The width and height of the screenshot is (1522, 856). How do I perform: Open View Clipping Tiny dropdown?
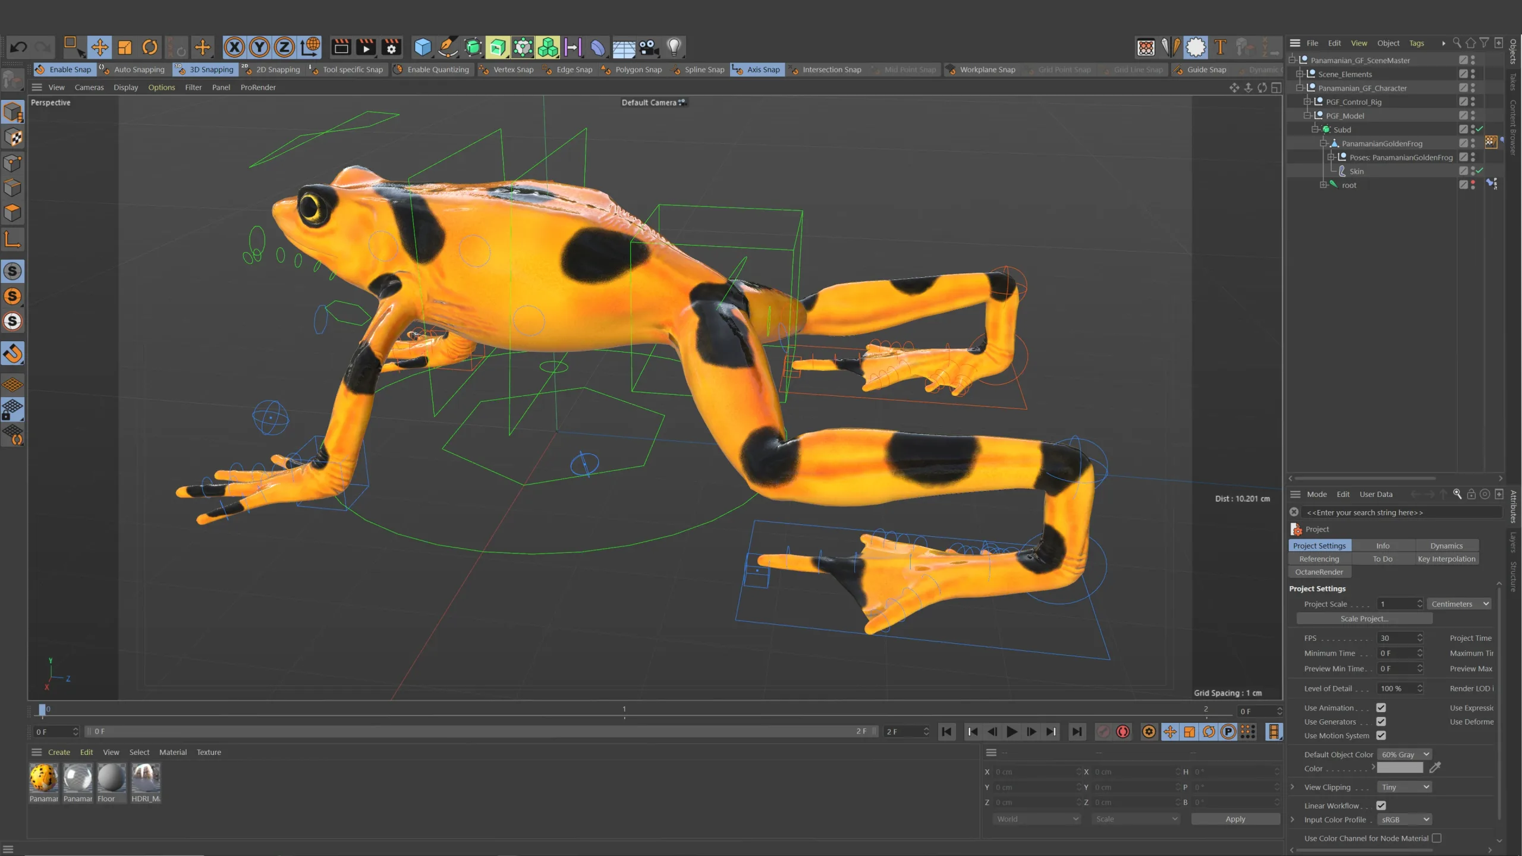tap(1405, 787)
